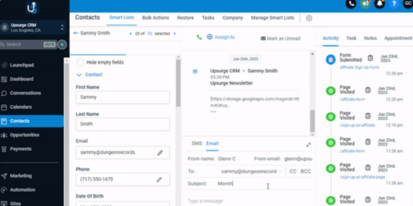Click Page Visited globe icon for /sign-up-as-affiliate 12:19 pm

click(331, 117)
